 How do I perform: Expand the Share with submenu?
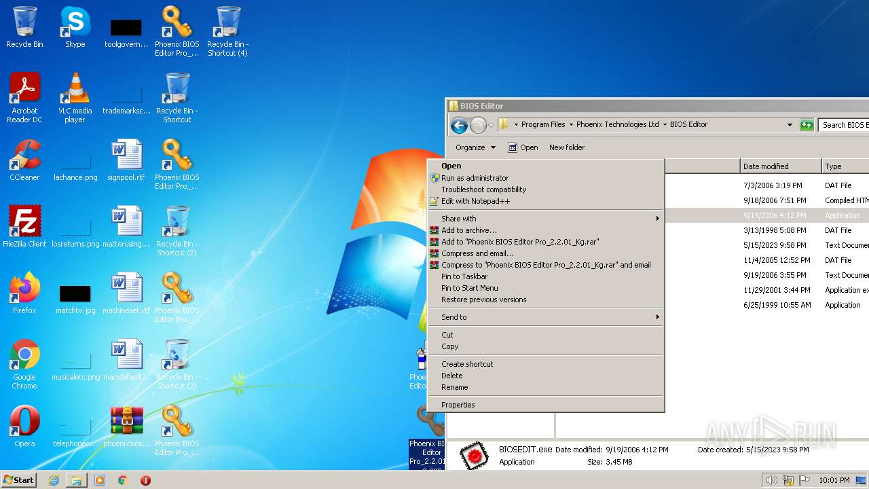pos(546,219)
